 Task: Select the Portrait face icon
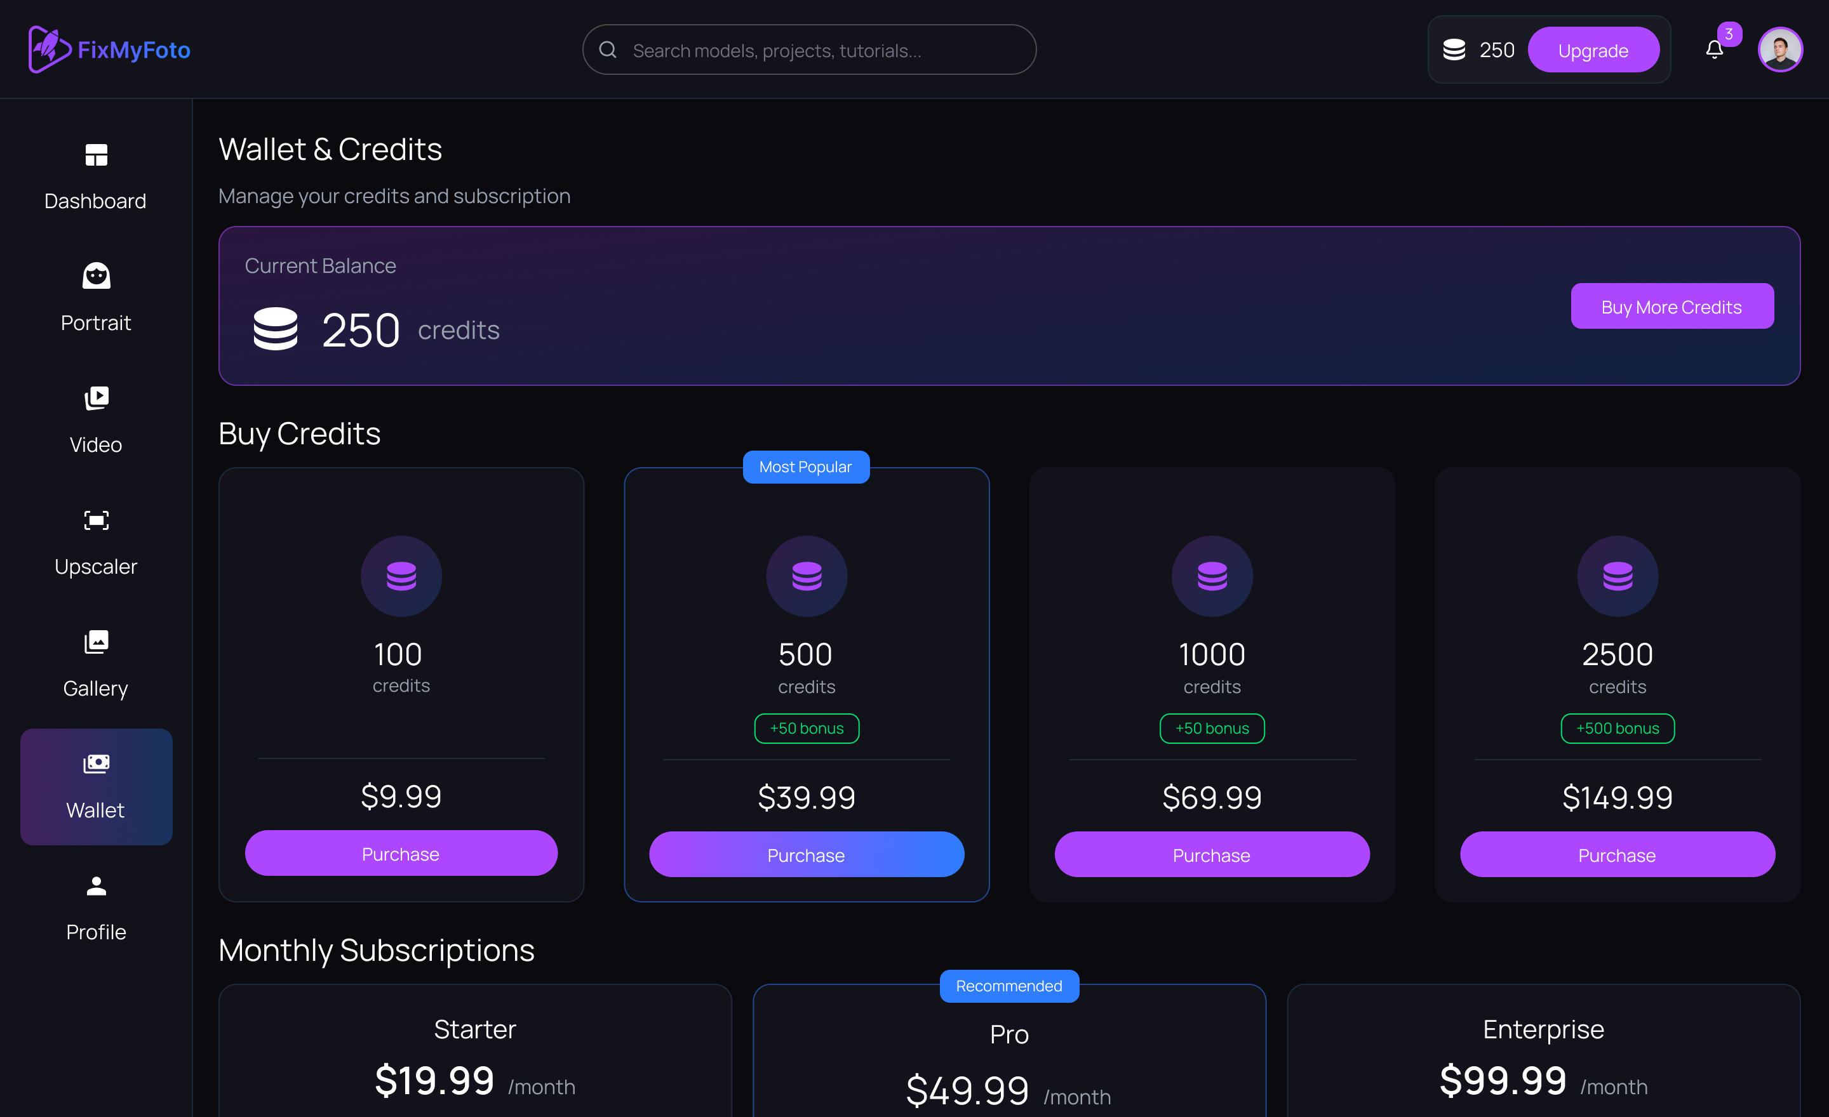(96, 277)
